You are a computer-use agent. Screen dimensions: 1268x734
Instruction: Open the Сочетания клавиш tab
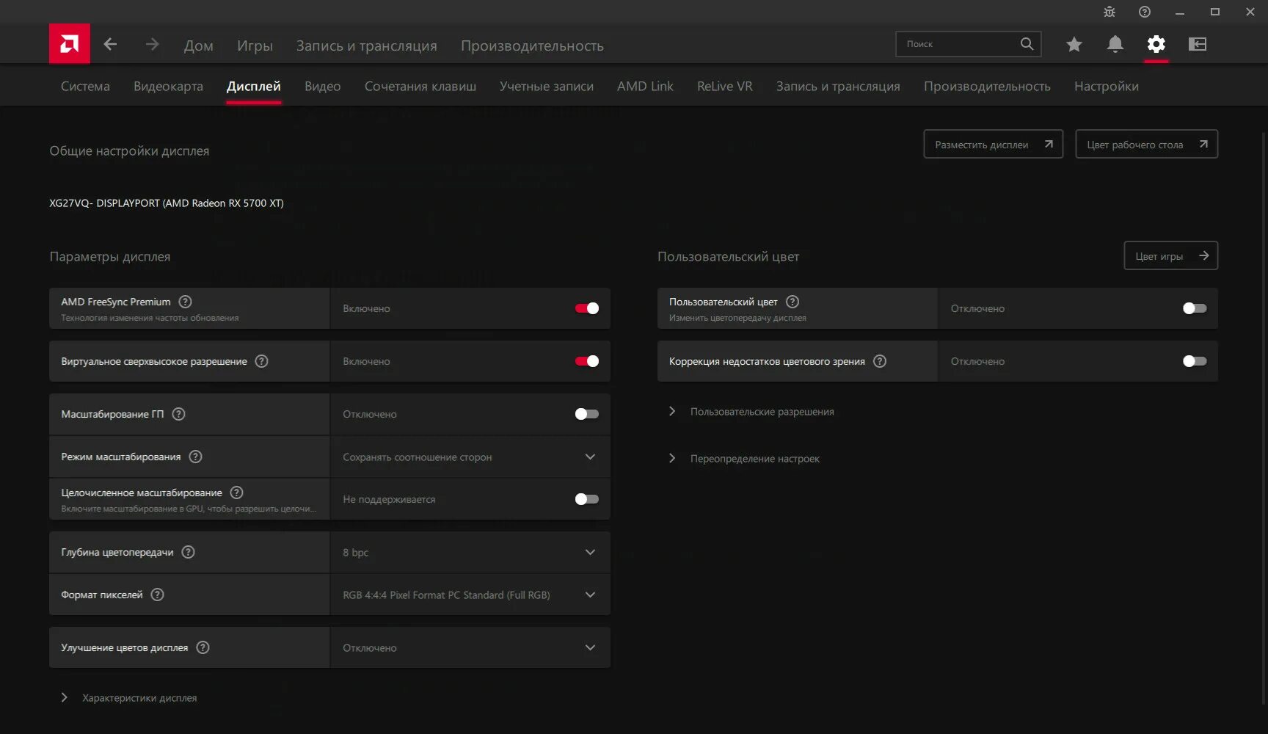click(420, 86)
